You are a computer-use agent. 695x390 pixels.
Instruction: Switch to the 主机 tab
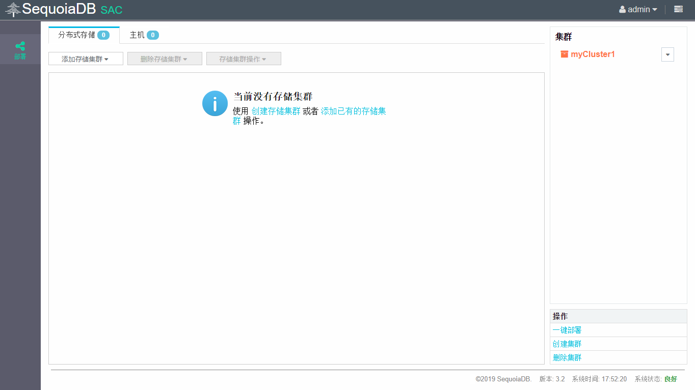[144, 35]
